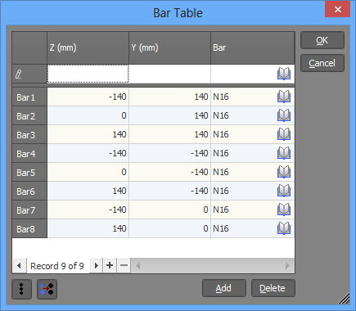Select the Bar7 row header
This screenshot has width=356, height=311.
click(x=29, y=210)
